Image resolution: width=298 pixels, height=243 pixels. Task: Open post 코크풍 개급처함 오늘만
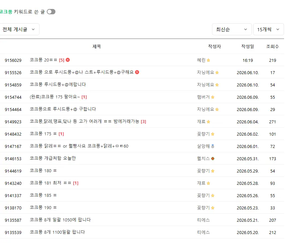[53, 158]
